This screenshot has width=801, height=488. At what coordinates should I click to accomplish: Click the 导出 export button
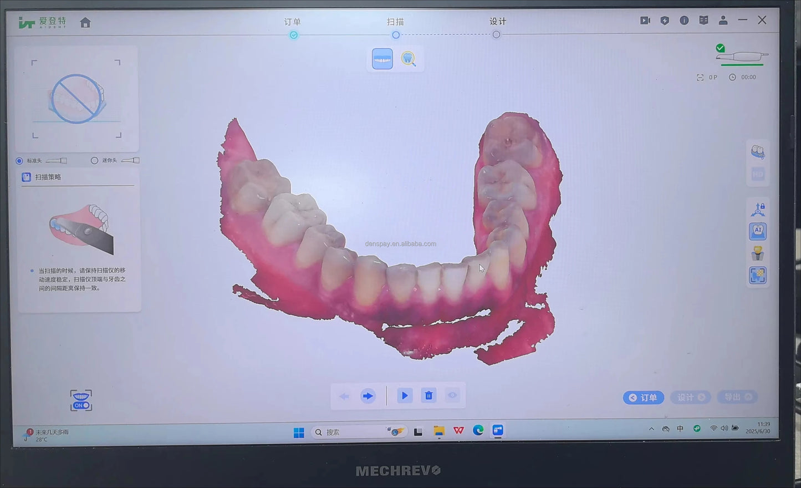[737, 397]
